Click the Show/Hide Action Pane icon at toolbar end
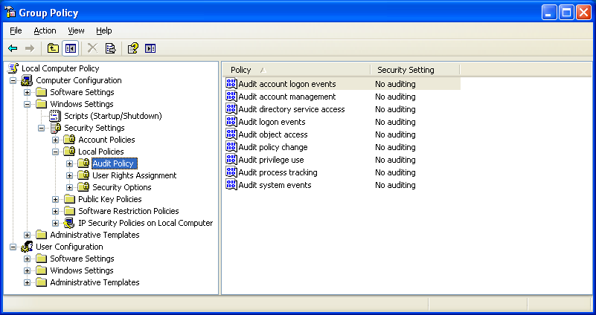 coord(150,48)
